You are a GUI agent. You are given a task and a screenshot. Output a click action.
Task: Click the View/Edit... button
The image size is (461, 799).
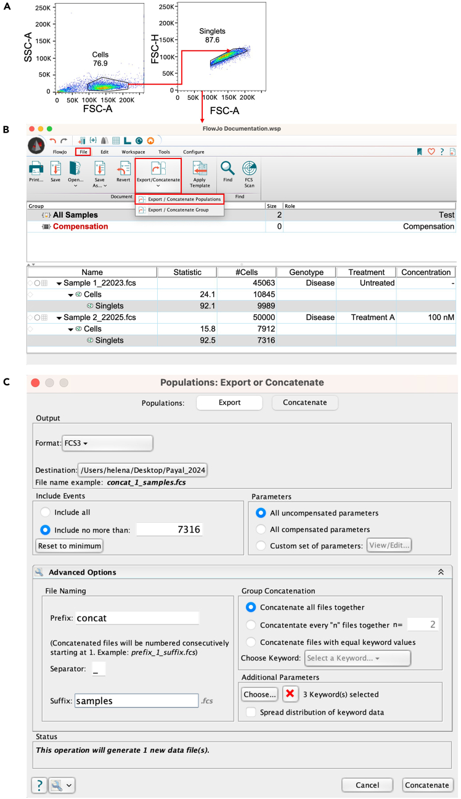pyautogui.click(x=389, y=545)
